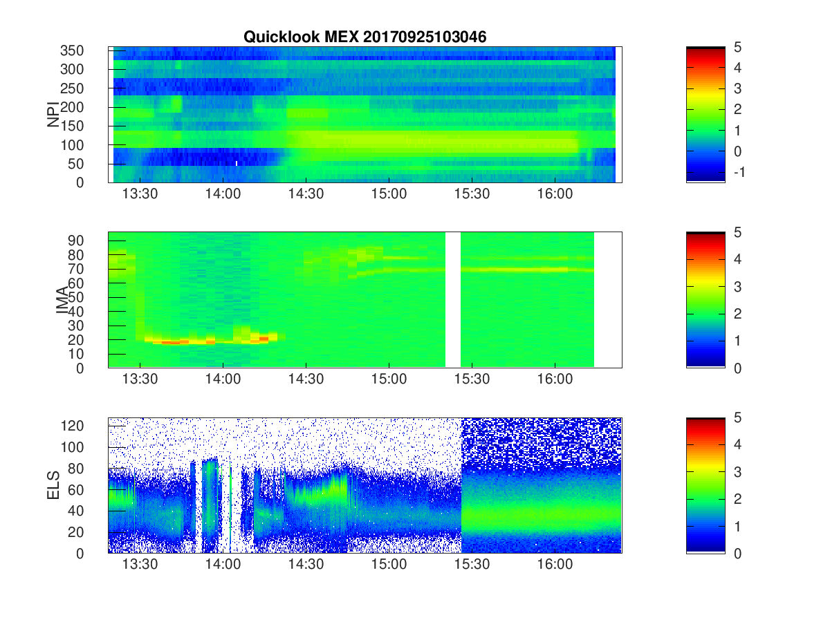The width and height of the screenshot is (830, 622).
Task: Click the '1' label on ELS colorbar
Action: (737, 526)
